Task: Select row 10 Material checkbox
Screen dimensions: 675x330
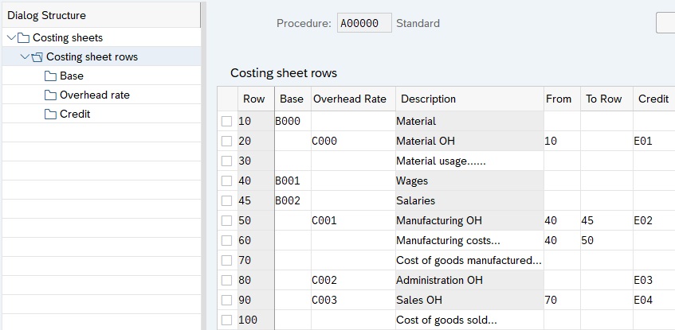Action: click(x=227, y=122)
